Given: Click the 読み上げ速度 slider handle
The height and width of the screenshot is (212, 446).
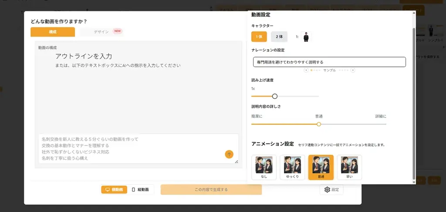Looking at the screenshot, I should click(x=275, y=96).
